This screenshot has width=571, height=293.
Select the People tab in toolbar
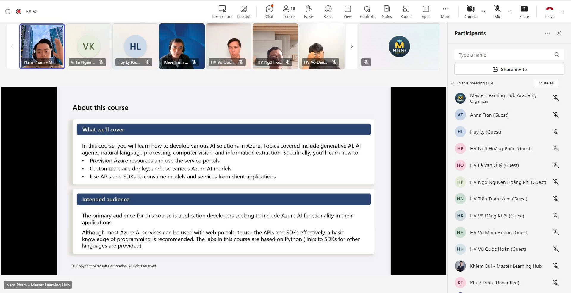(289, 12)
